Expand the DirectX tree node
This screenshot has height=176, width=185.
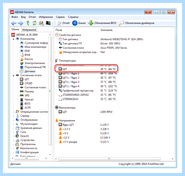point(13,136)
